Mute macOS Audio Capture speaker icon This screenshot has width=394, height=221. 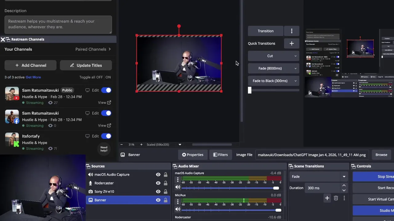178,187
